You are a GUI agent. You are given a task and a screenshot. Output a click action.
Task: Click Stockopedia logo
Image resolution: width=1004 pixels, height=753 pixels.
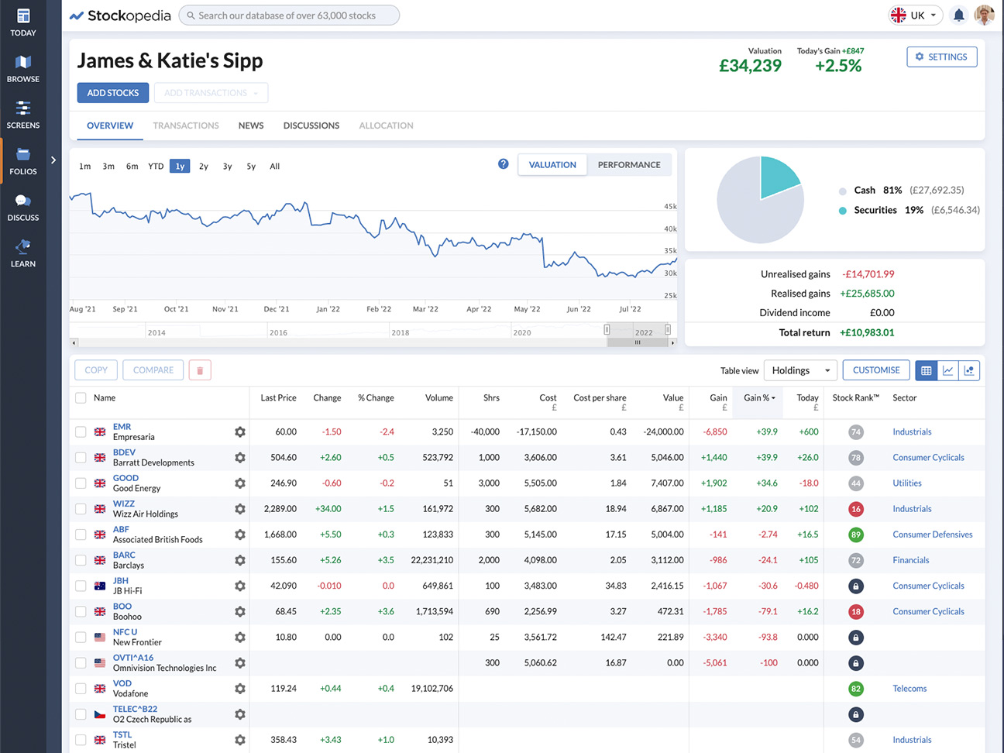pyautogui.click(x=120, y=15)
